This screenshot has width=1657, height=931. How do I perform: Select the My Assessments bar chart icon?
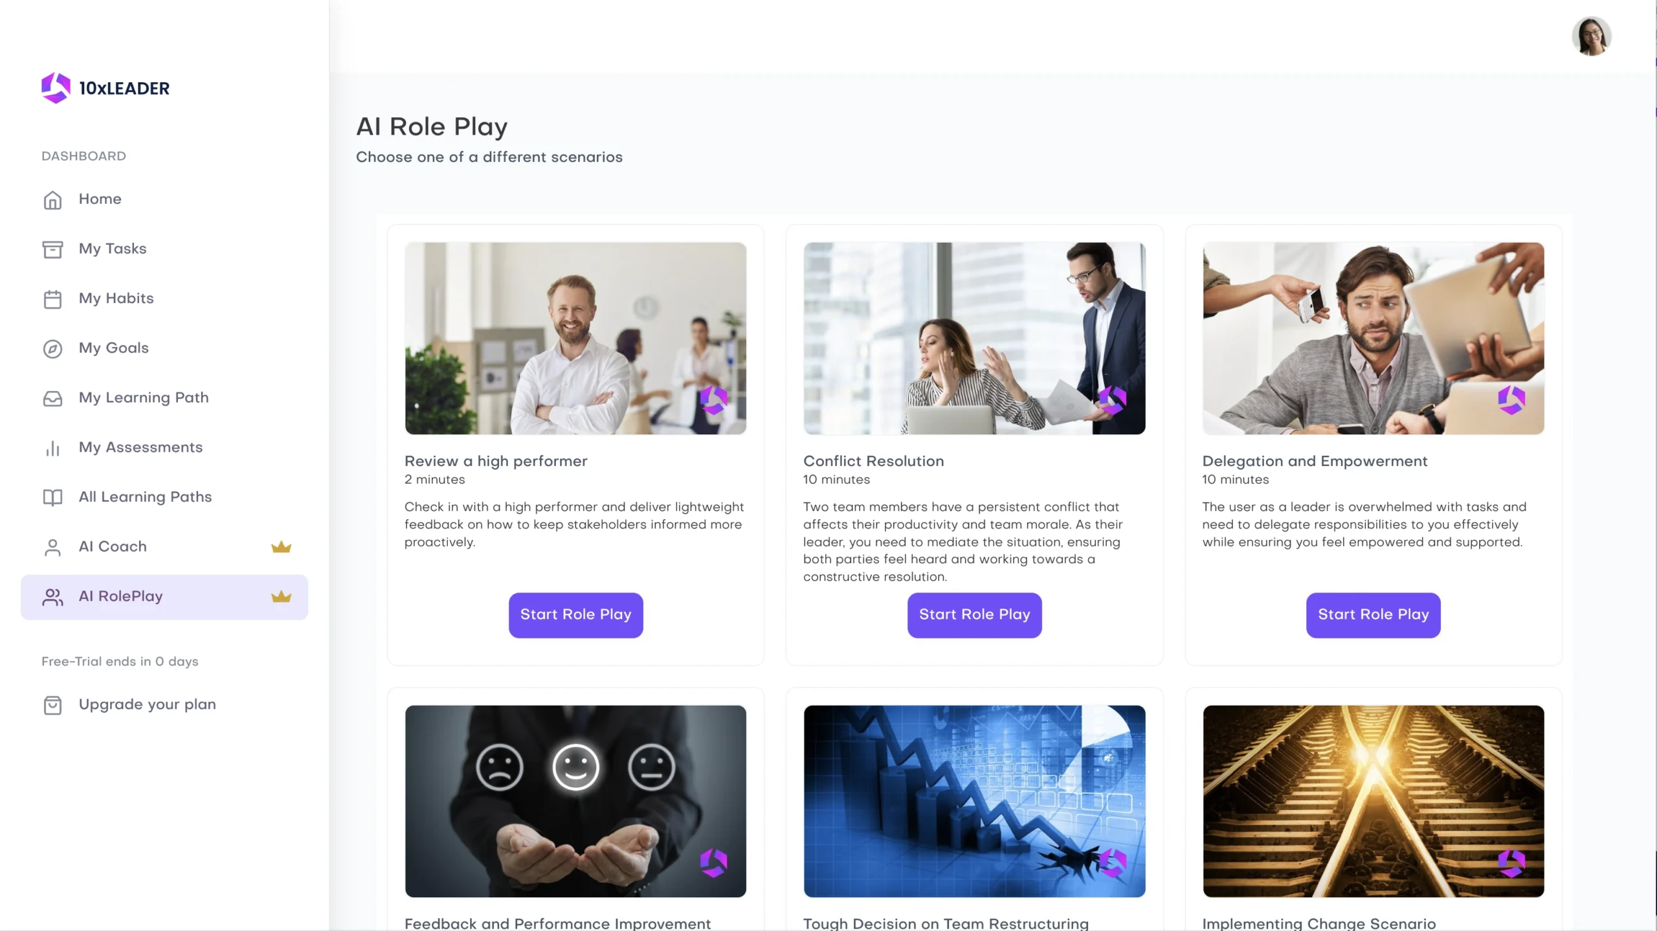pyautogui.click(x=52, y=448)
